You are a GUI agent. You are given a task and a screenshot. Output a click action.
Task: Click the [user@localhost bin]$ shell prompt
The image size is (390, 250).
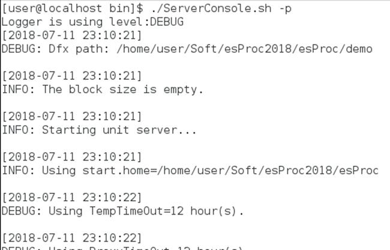coord(73,8)
